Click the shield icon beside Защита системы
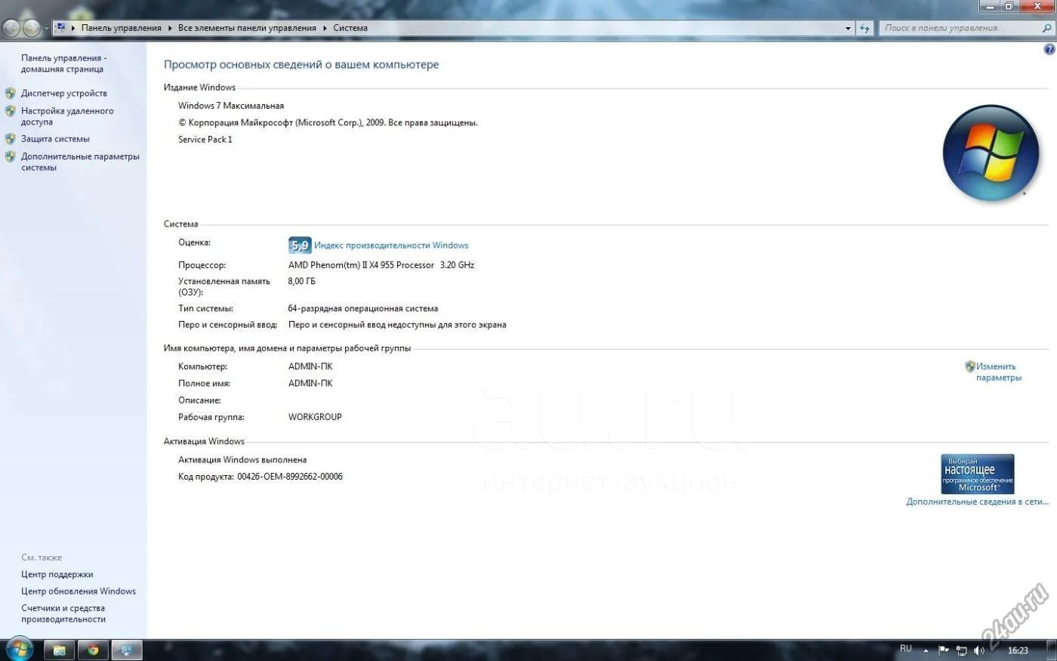The width and height of the screenshot is (1057, 661). (10, 138)
